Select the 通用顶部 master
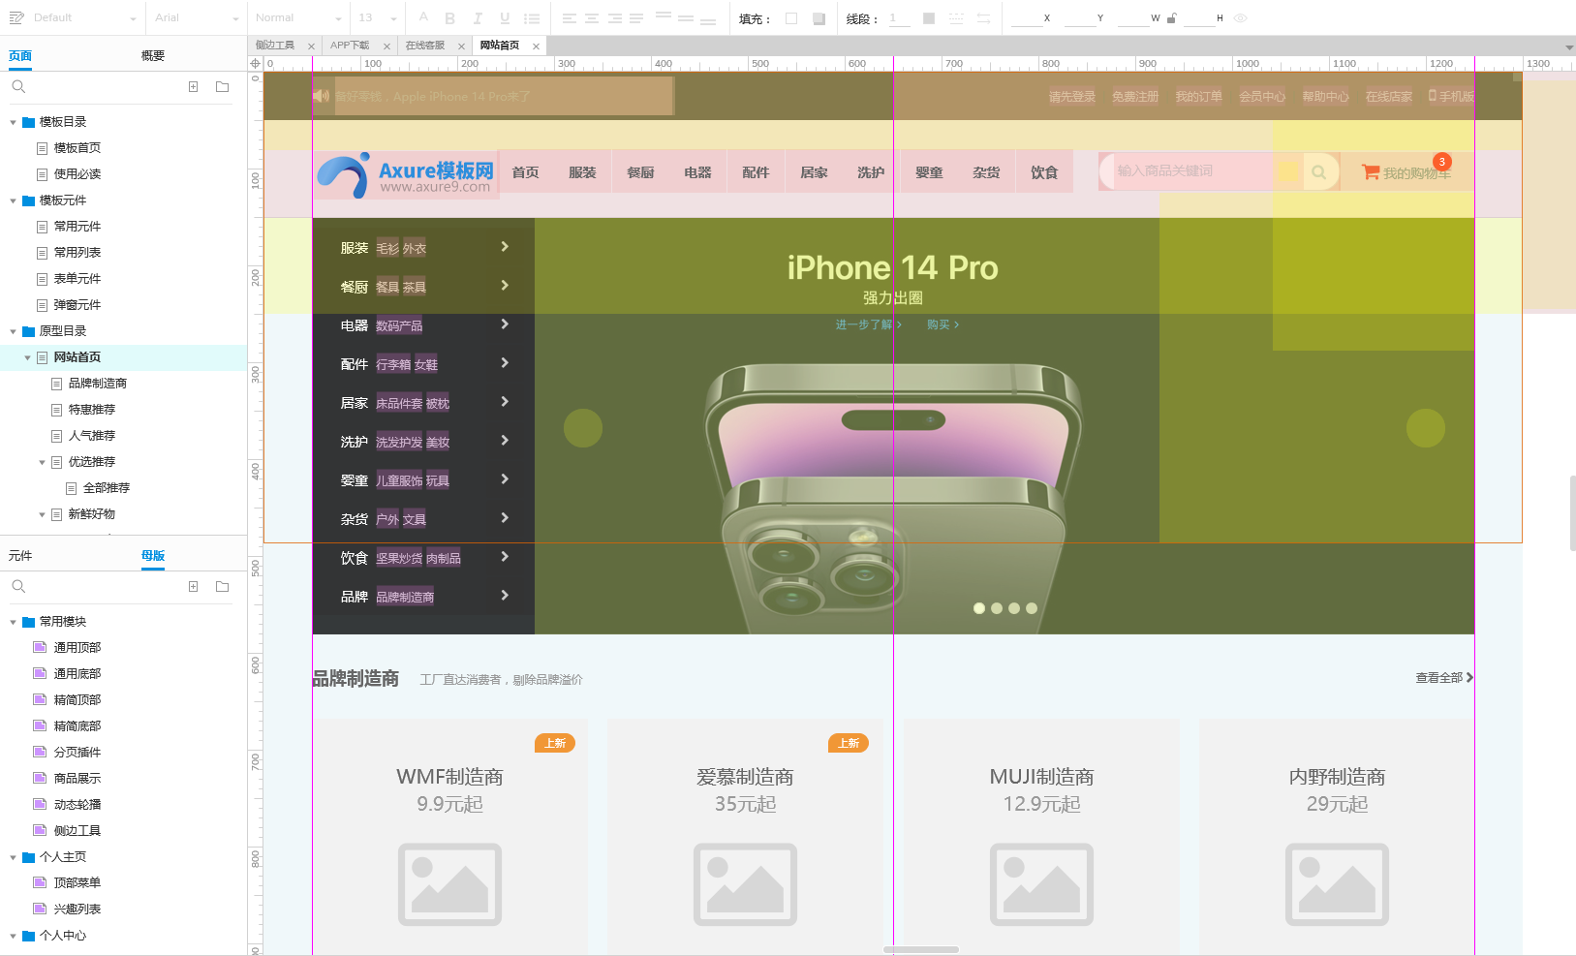1576x956 pixels. pyautogui.click(x=77, y=648)
